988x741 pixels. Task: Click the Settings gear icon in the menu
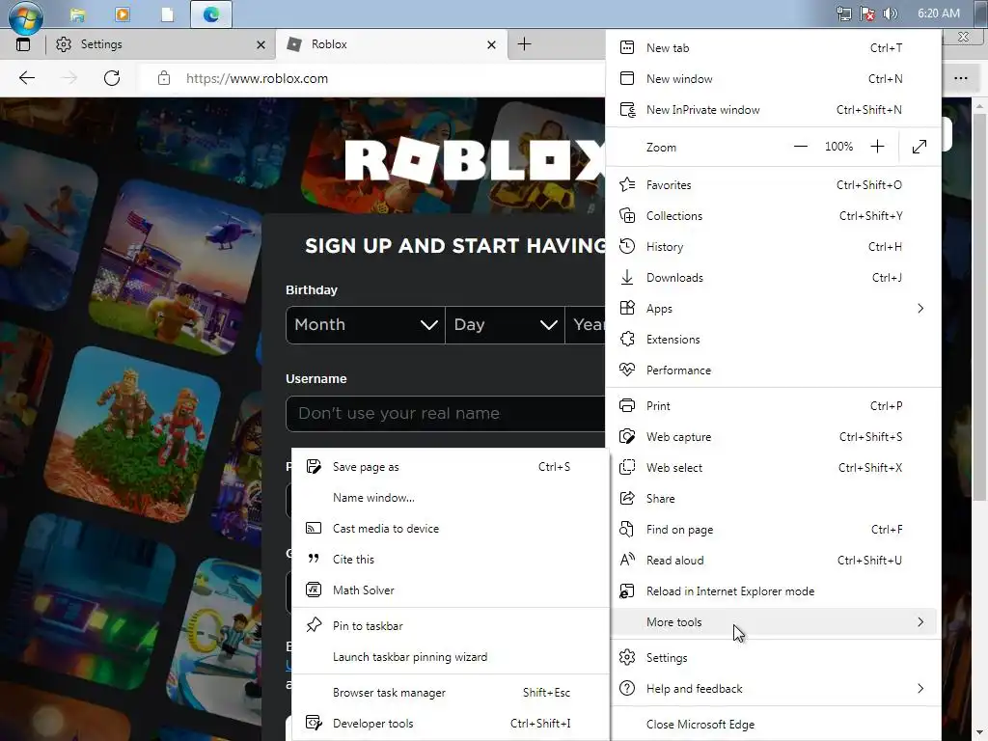pyautogui.click(x=627, y=657)
